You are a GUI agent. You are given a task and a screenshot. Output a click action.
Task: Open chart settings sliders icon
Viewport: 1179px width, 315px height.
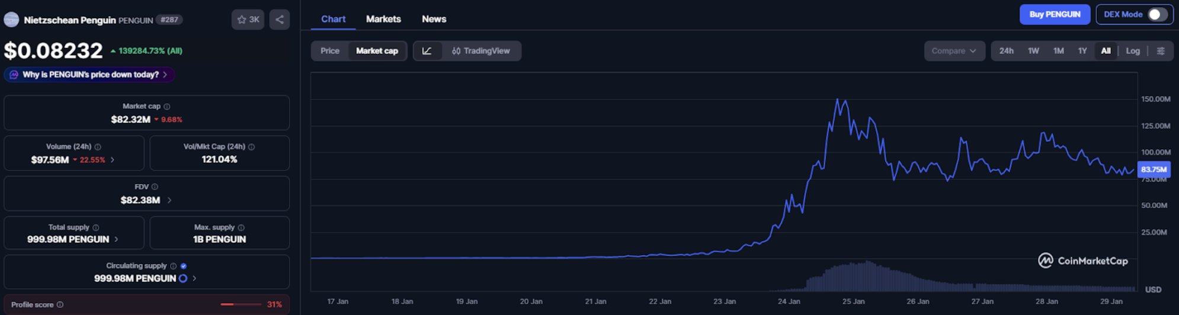(1161, 51)
